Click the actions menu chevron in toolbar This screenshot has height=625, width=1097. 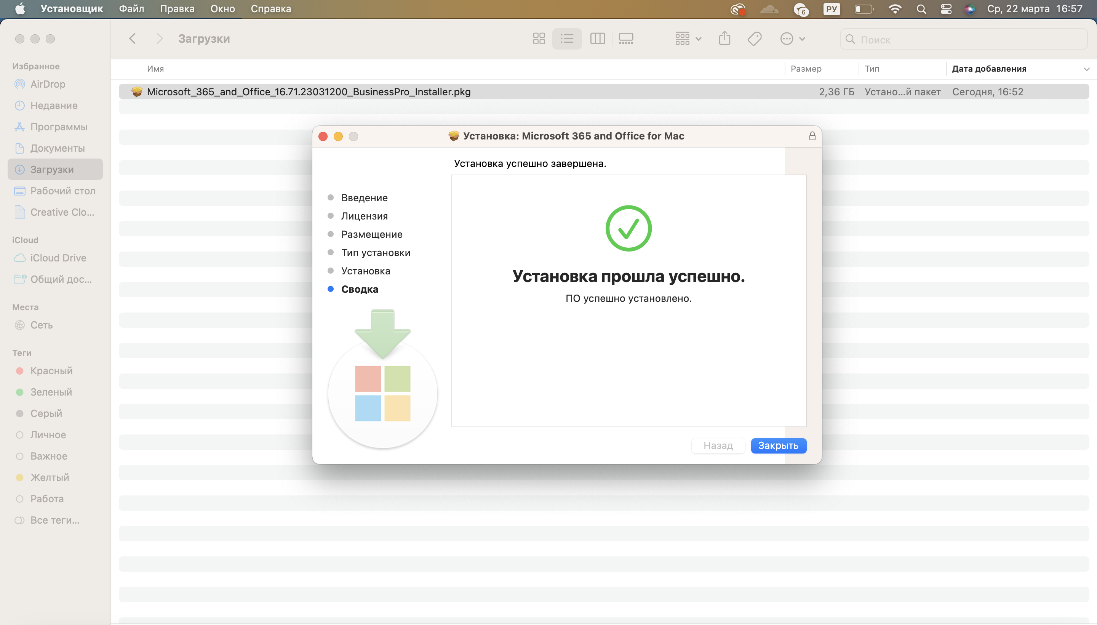(x=803, y=38)
